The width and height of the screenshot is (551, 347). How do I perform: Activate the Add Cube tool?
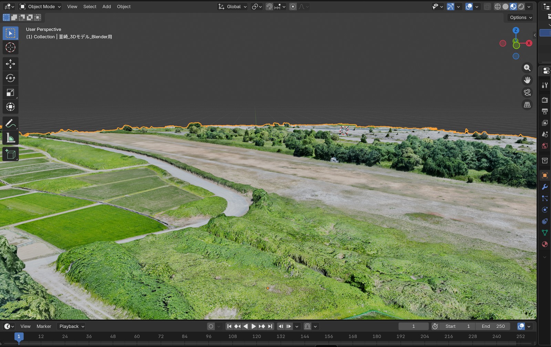[10, 154]
